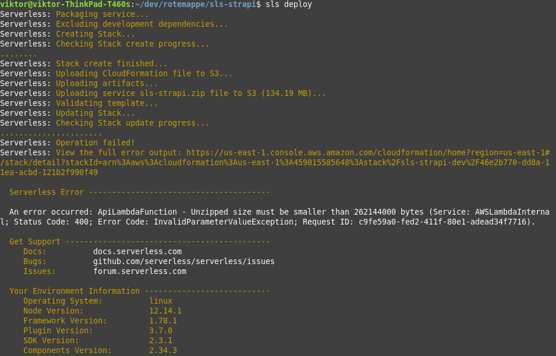Click the Plugin Version value 3.7.0
Screen dimensions: 556x356
click(x=161, y=330)
